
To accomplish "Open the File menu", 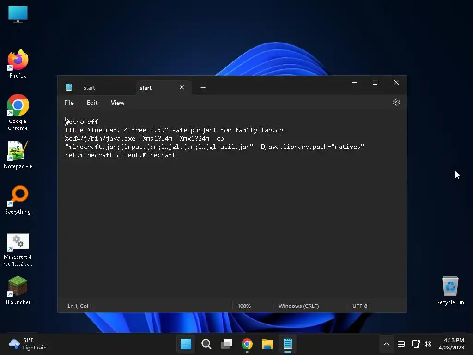I will click(69, 103).
